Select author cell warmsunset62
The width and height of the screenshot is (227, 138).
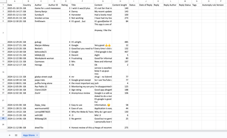pos(41,108)
